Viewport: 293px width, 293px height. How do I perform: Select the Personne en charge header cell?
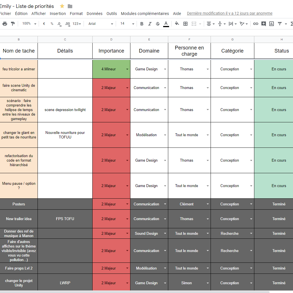pos(189,51)
